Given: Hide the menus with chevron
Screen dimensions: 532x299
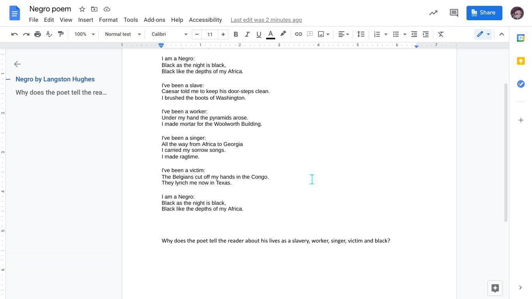Looking at the screenshot, I should pos(502,34).
